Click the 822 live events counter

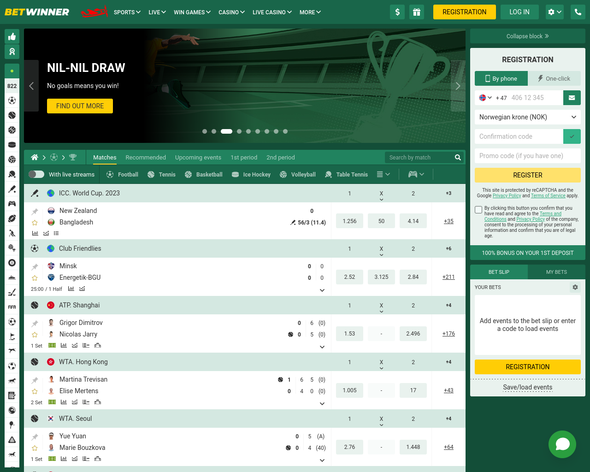click(12, 86)
